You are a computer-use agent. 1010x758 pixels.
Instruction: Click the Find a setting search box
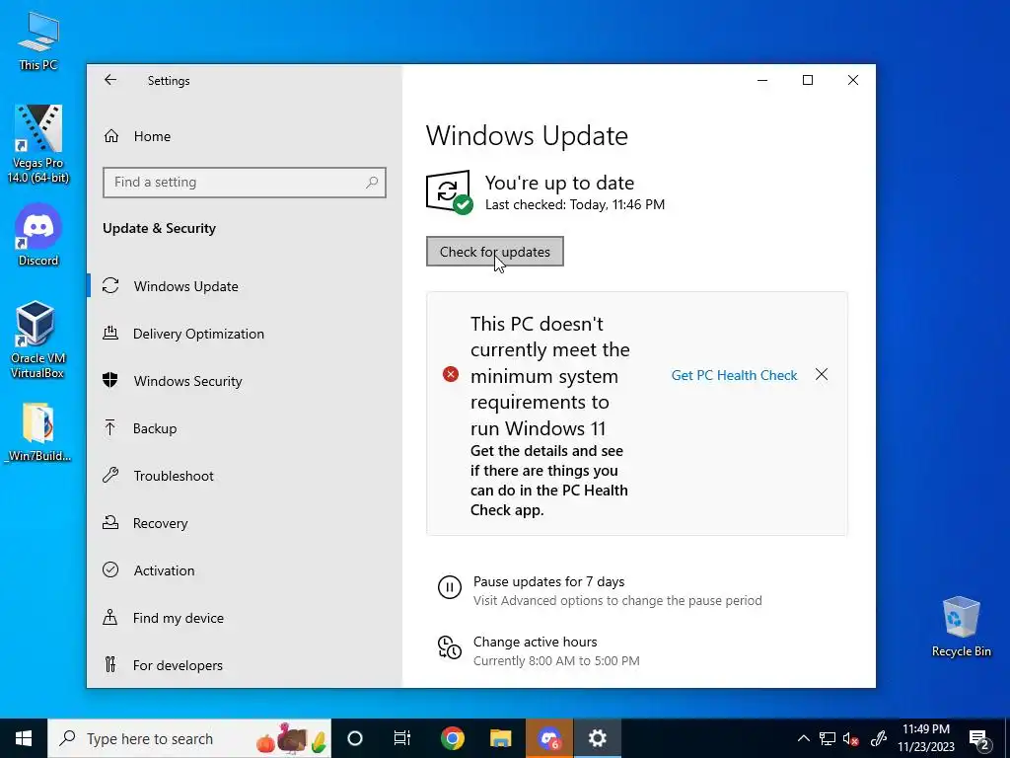tap(245, 183)
